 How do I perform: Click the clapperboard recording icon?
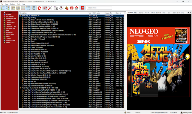click(x=56, y=8)
